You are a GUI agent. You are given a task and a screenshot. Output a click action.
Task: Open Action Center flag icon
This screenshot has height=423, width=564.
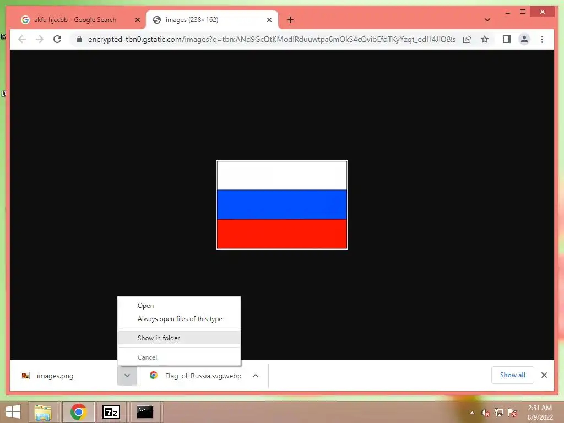tap(512, 413)
